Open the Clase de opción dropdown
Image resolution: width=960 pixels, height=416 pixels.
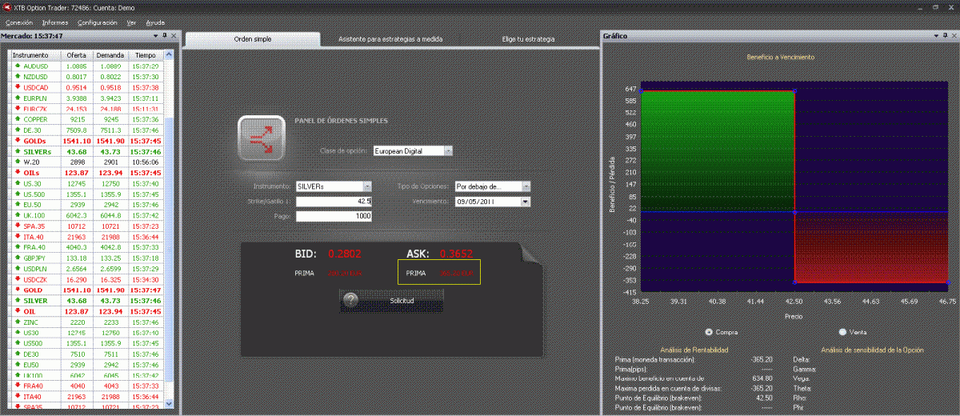click(447, 150)
